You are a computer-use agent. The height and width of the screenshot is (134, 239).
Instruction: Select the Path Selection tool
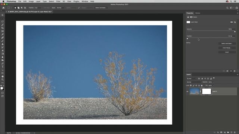pos(3,70)
